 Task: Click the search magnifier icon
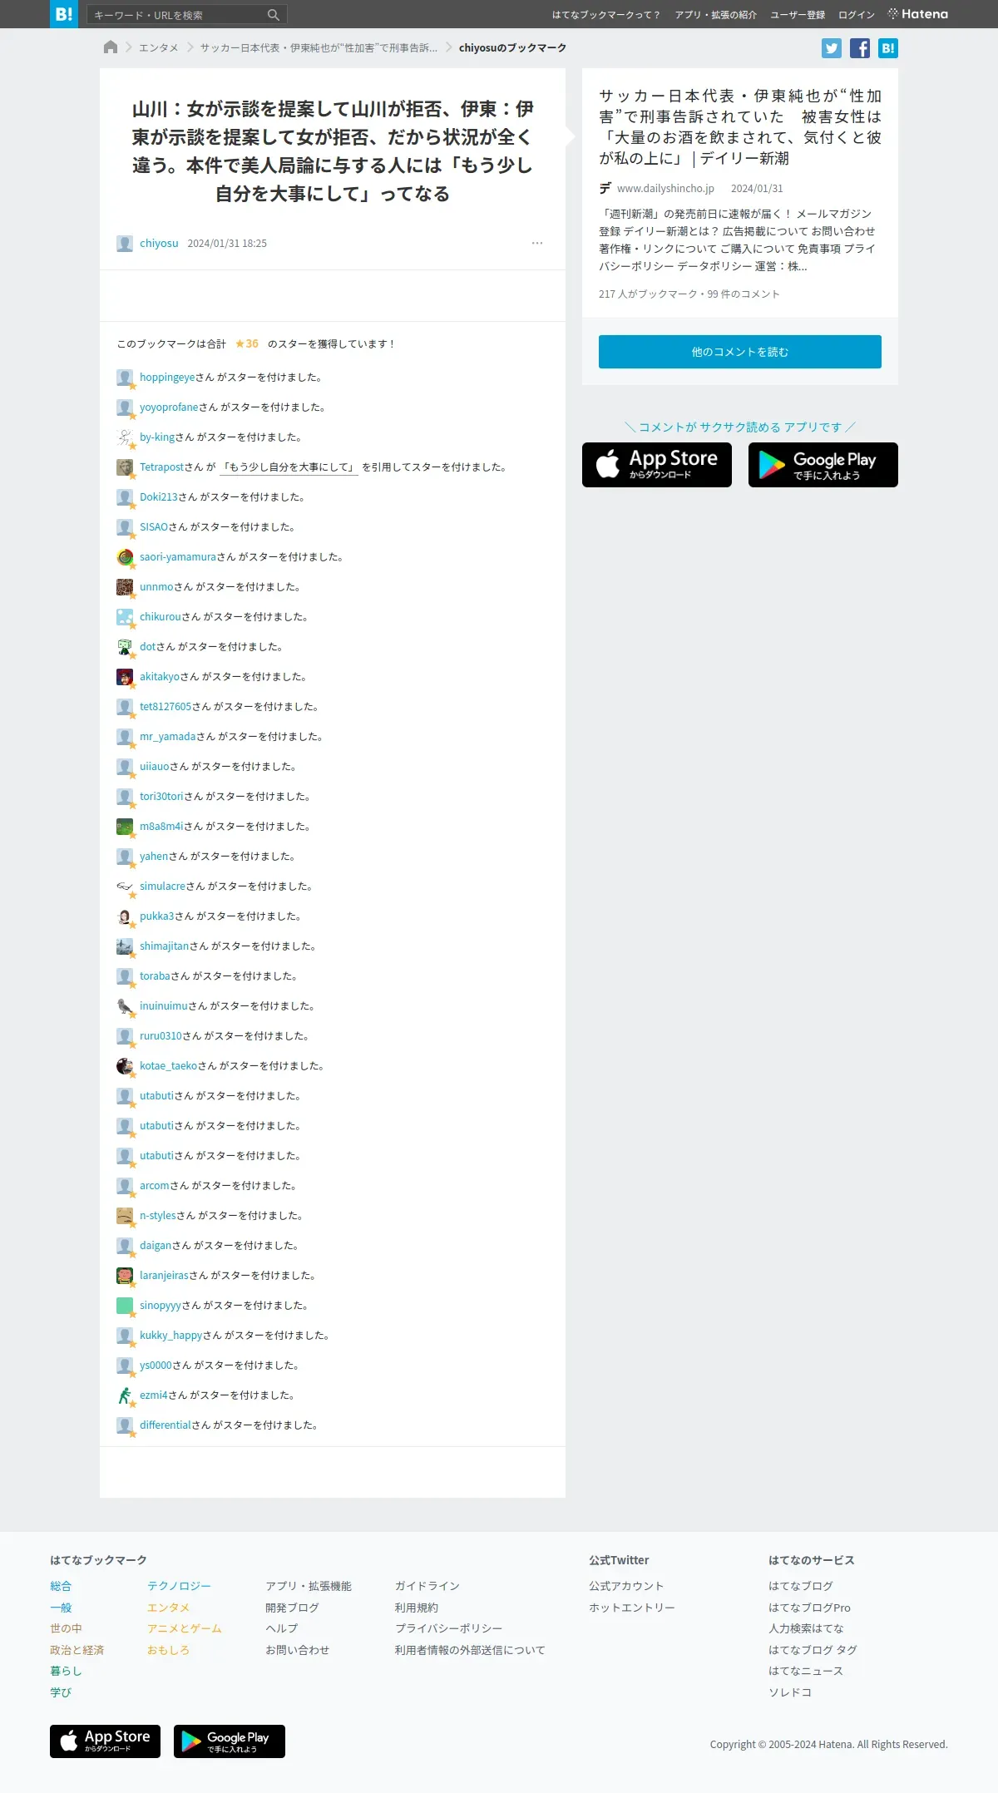pyautogui.click(x=274, y=15)
